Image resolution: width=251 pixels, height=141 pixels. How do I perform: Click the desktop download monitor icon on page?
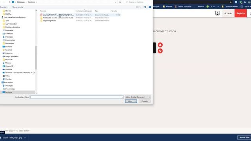pos(217,13)
